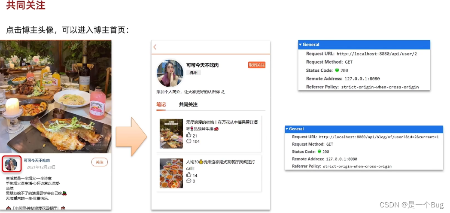Click the note title 无尽浪漫的夜晚
Image resolution: width=450 pixels, height=213 pixels.
tap(222, 125)
